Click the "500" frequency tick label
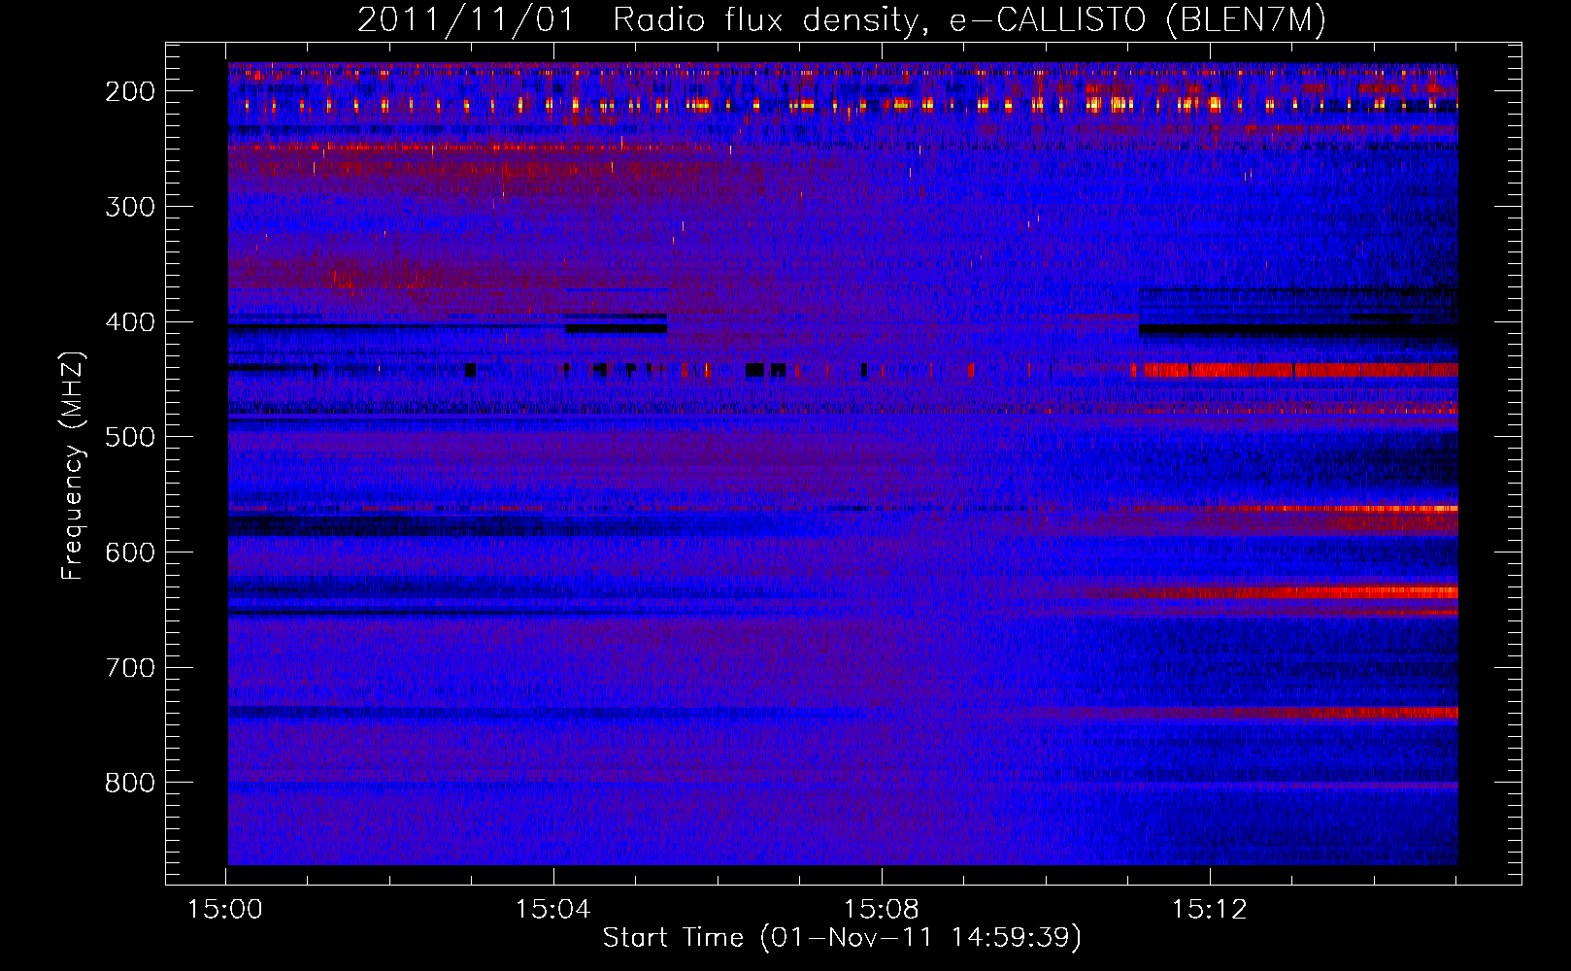This screenshot has width=1571, height=971. coord(130,437)
